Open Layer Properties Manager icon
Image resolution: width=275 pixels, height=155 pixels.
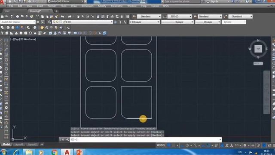(x=50, y=22)
